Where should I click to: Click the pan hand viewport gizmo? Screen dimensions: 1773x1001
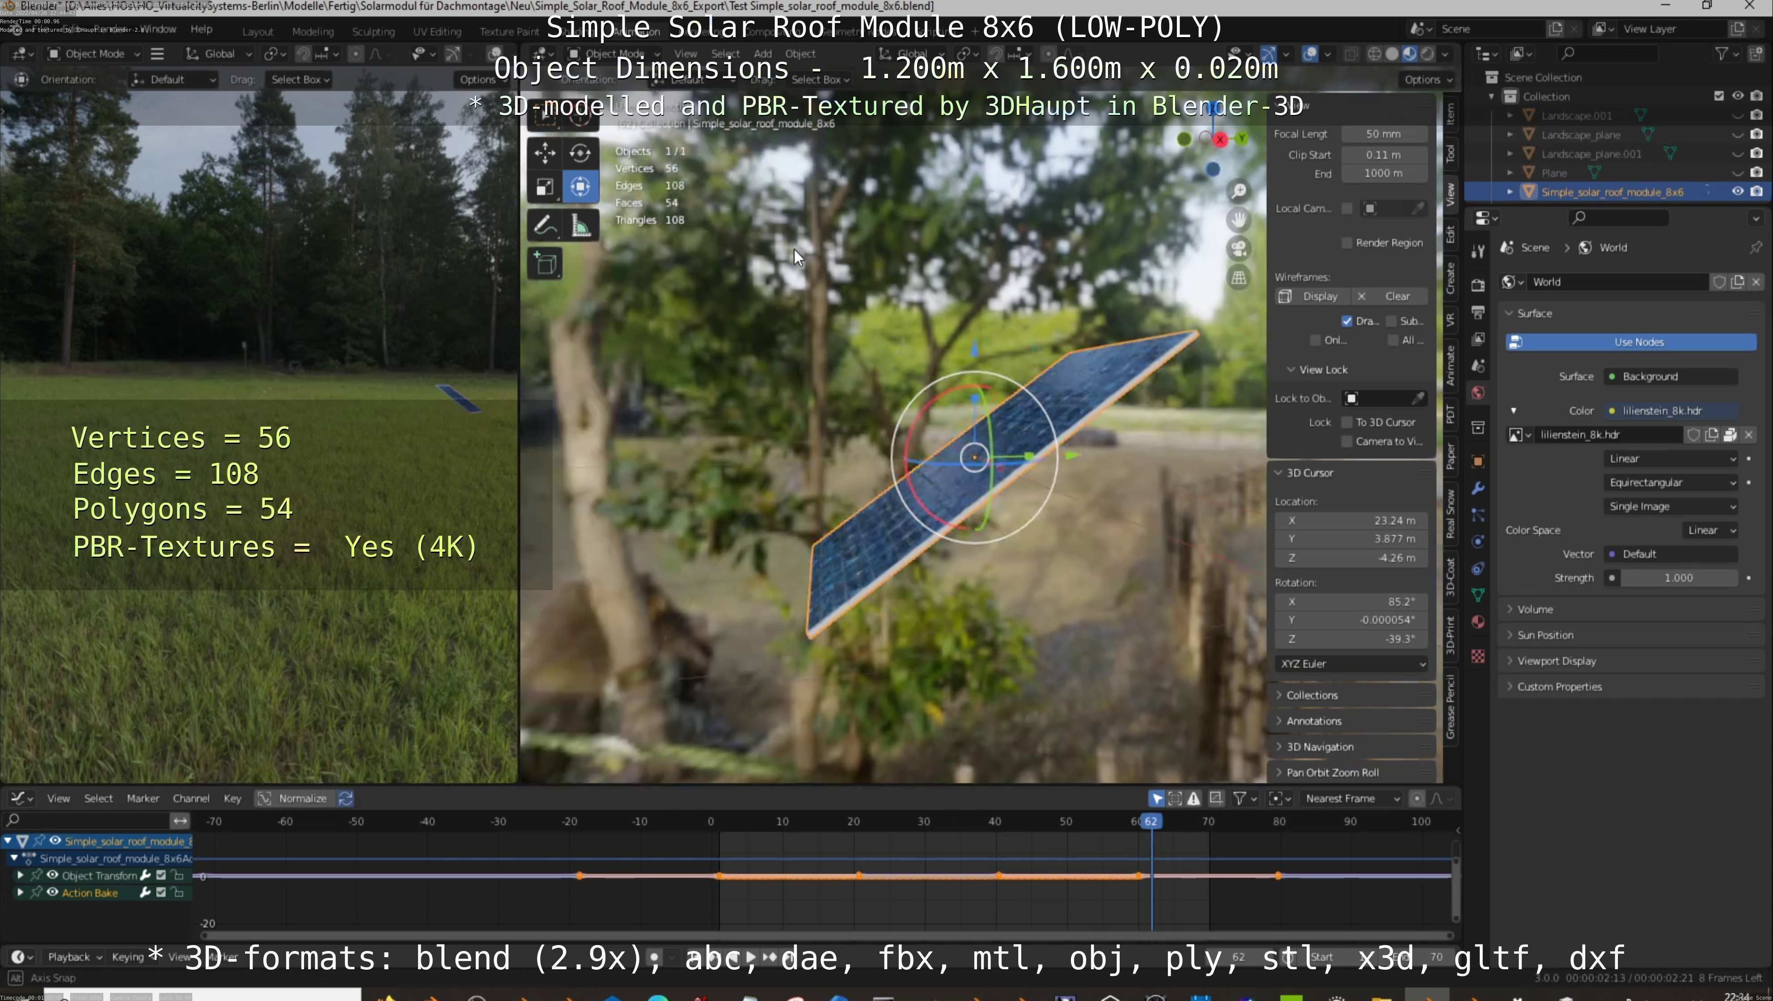click(x=1238, y=220)
